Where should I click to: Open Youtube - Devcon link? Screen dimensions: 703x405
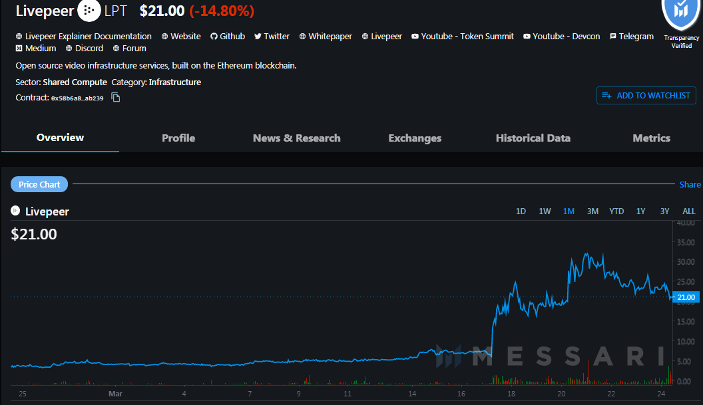point(567,37)
